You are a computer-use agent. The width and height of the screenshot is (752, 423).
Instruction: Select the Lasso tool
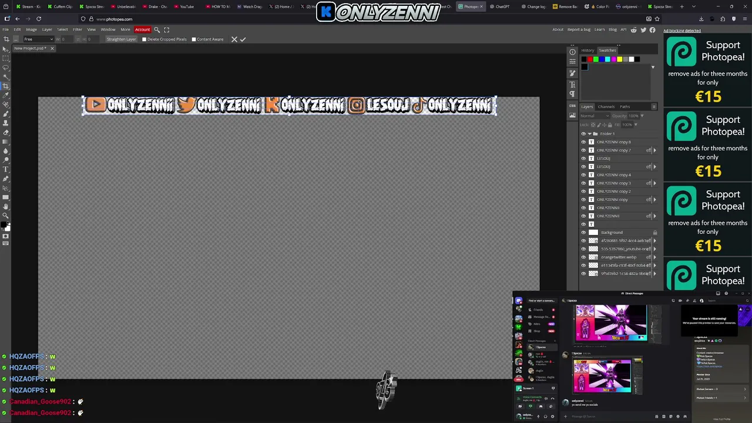6,68
